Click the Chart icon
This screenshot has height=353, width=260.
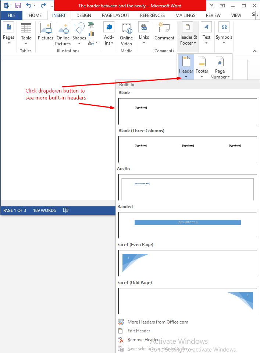pos(91,34)
